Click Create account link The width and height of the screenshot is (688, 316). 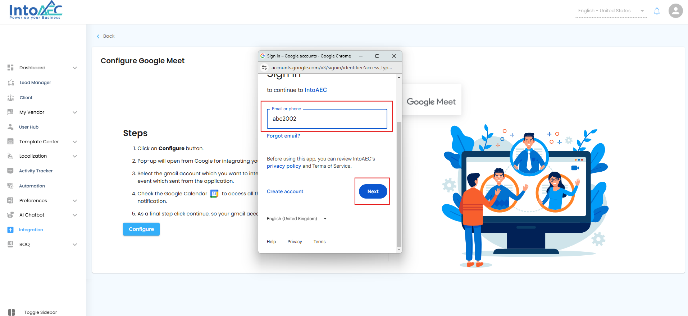[285, 191]
